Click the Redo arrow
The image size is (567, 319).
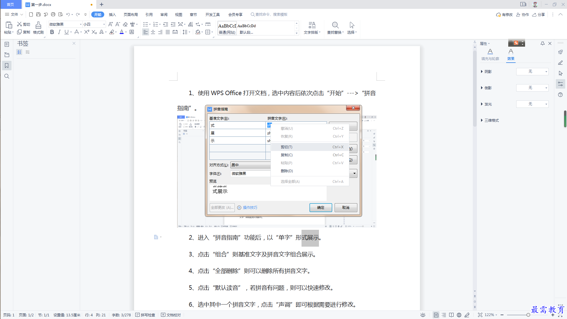pyautogui.click(x=78, y=14)
